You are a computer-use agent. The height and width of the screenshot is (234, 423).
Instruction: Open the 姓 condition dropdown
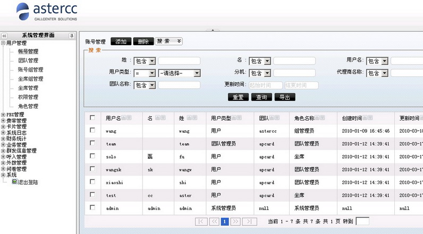pos(145,61)
